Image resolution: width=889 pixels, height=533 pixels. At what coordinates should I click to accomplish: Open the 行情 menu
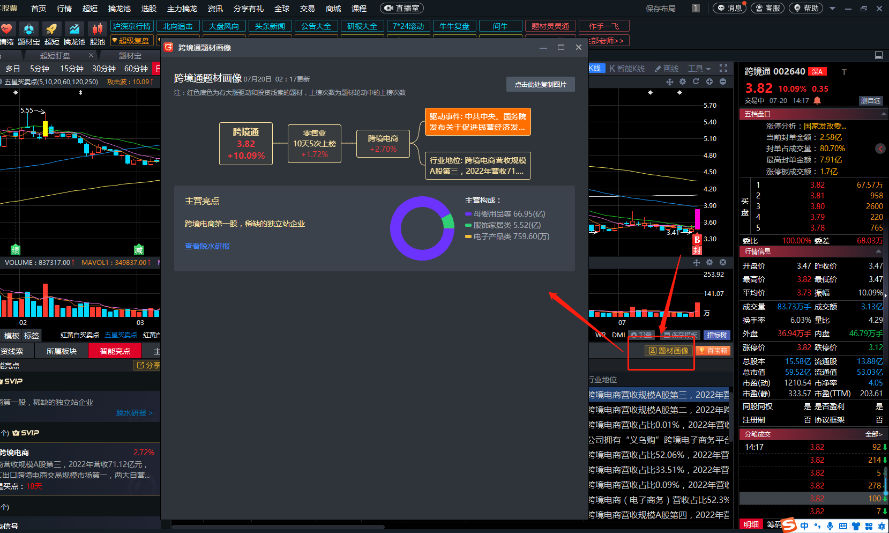click(x=64, y=9)
